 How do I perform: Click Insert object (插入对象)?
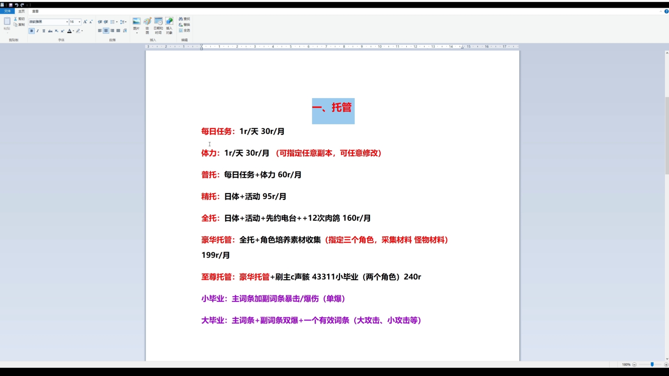point(169,25)
